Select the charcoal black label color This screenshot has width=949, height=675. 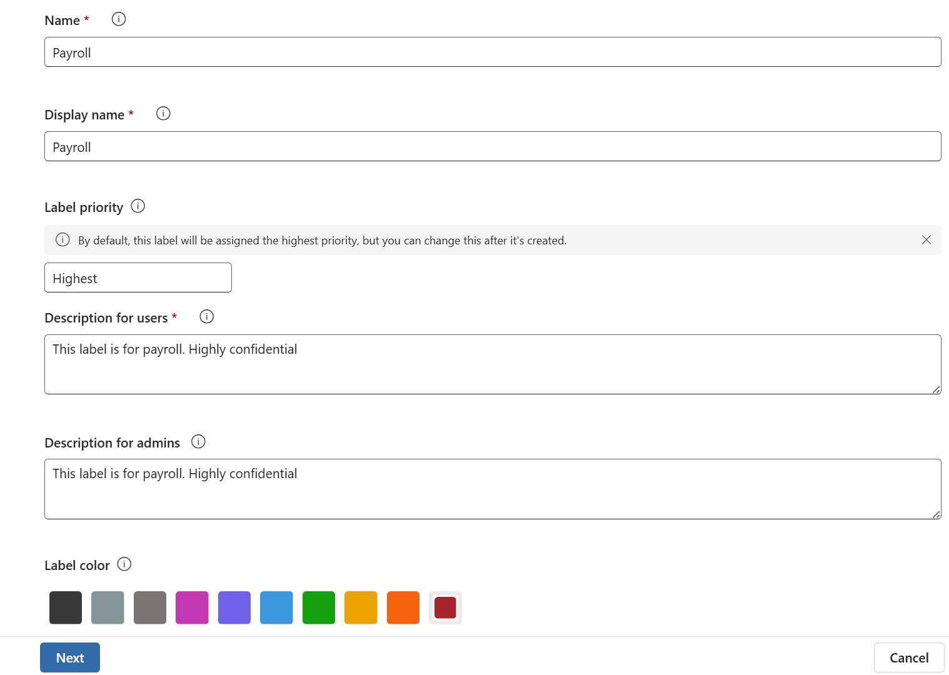tap(66, 607)
